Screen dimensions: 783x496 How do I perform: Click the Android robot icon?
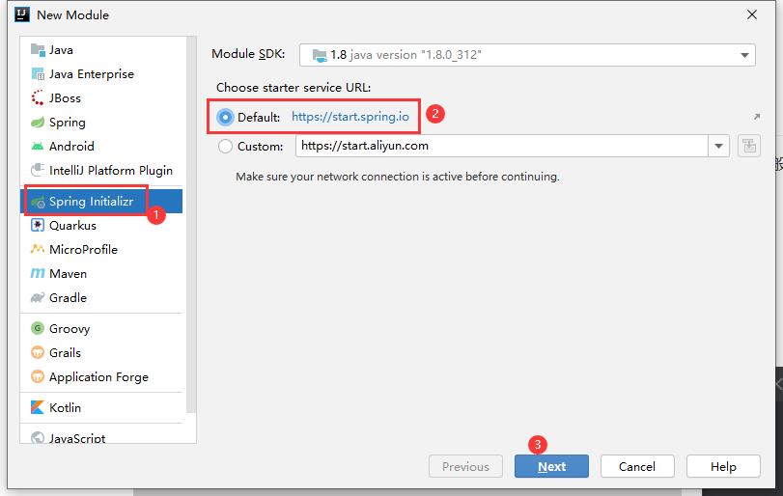coord(38,147)
